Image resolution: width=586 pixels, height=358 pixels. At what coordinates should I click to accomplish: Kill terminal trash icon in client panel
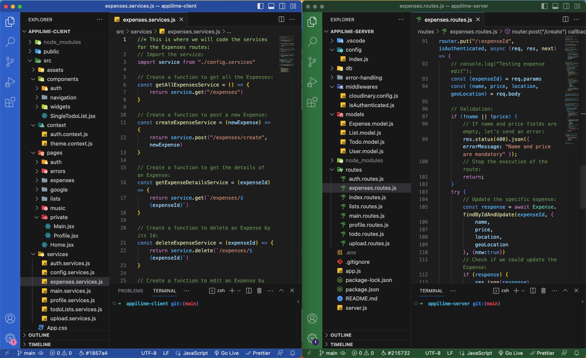259,291
